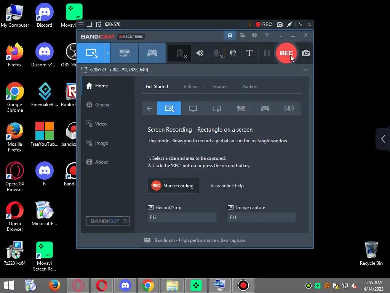
Task: Click fullscreen square icon on rectangle bar
Action: coord(89,24)
